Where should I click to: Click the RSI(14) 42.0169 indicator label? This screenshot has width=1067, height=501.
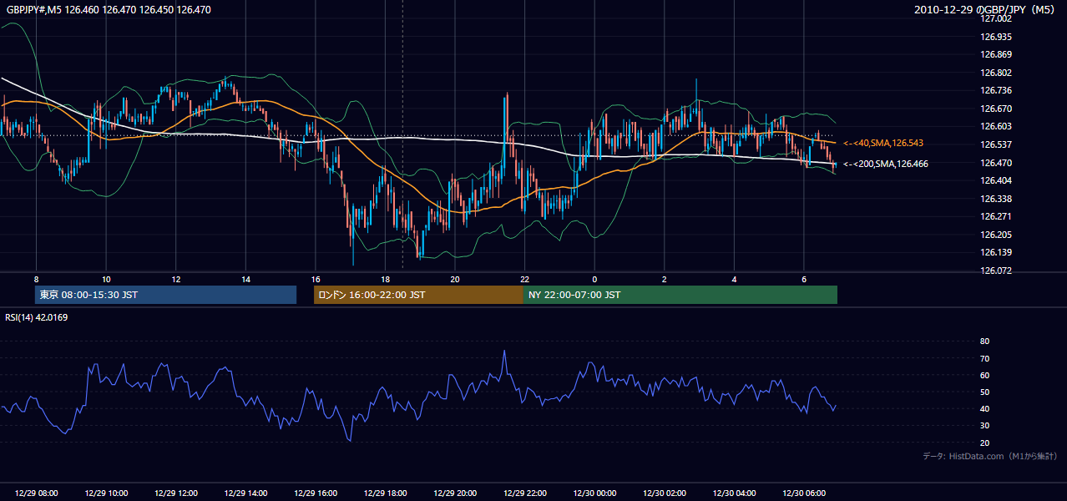point(37,317)
